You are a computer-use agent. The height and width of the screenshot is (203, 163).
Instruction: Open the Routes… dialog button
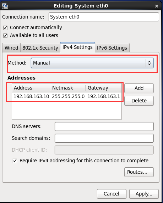(x=139, y=172)
